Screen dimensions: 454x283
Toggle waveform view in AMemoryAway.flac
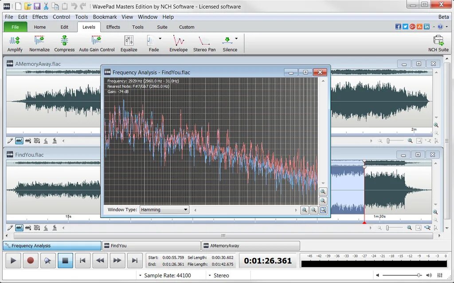point(19,141)
